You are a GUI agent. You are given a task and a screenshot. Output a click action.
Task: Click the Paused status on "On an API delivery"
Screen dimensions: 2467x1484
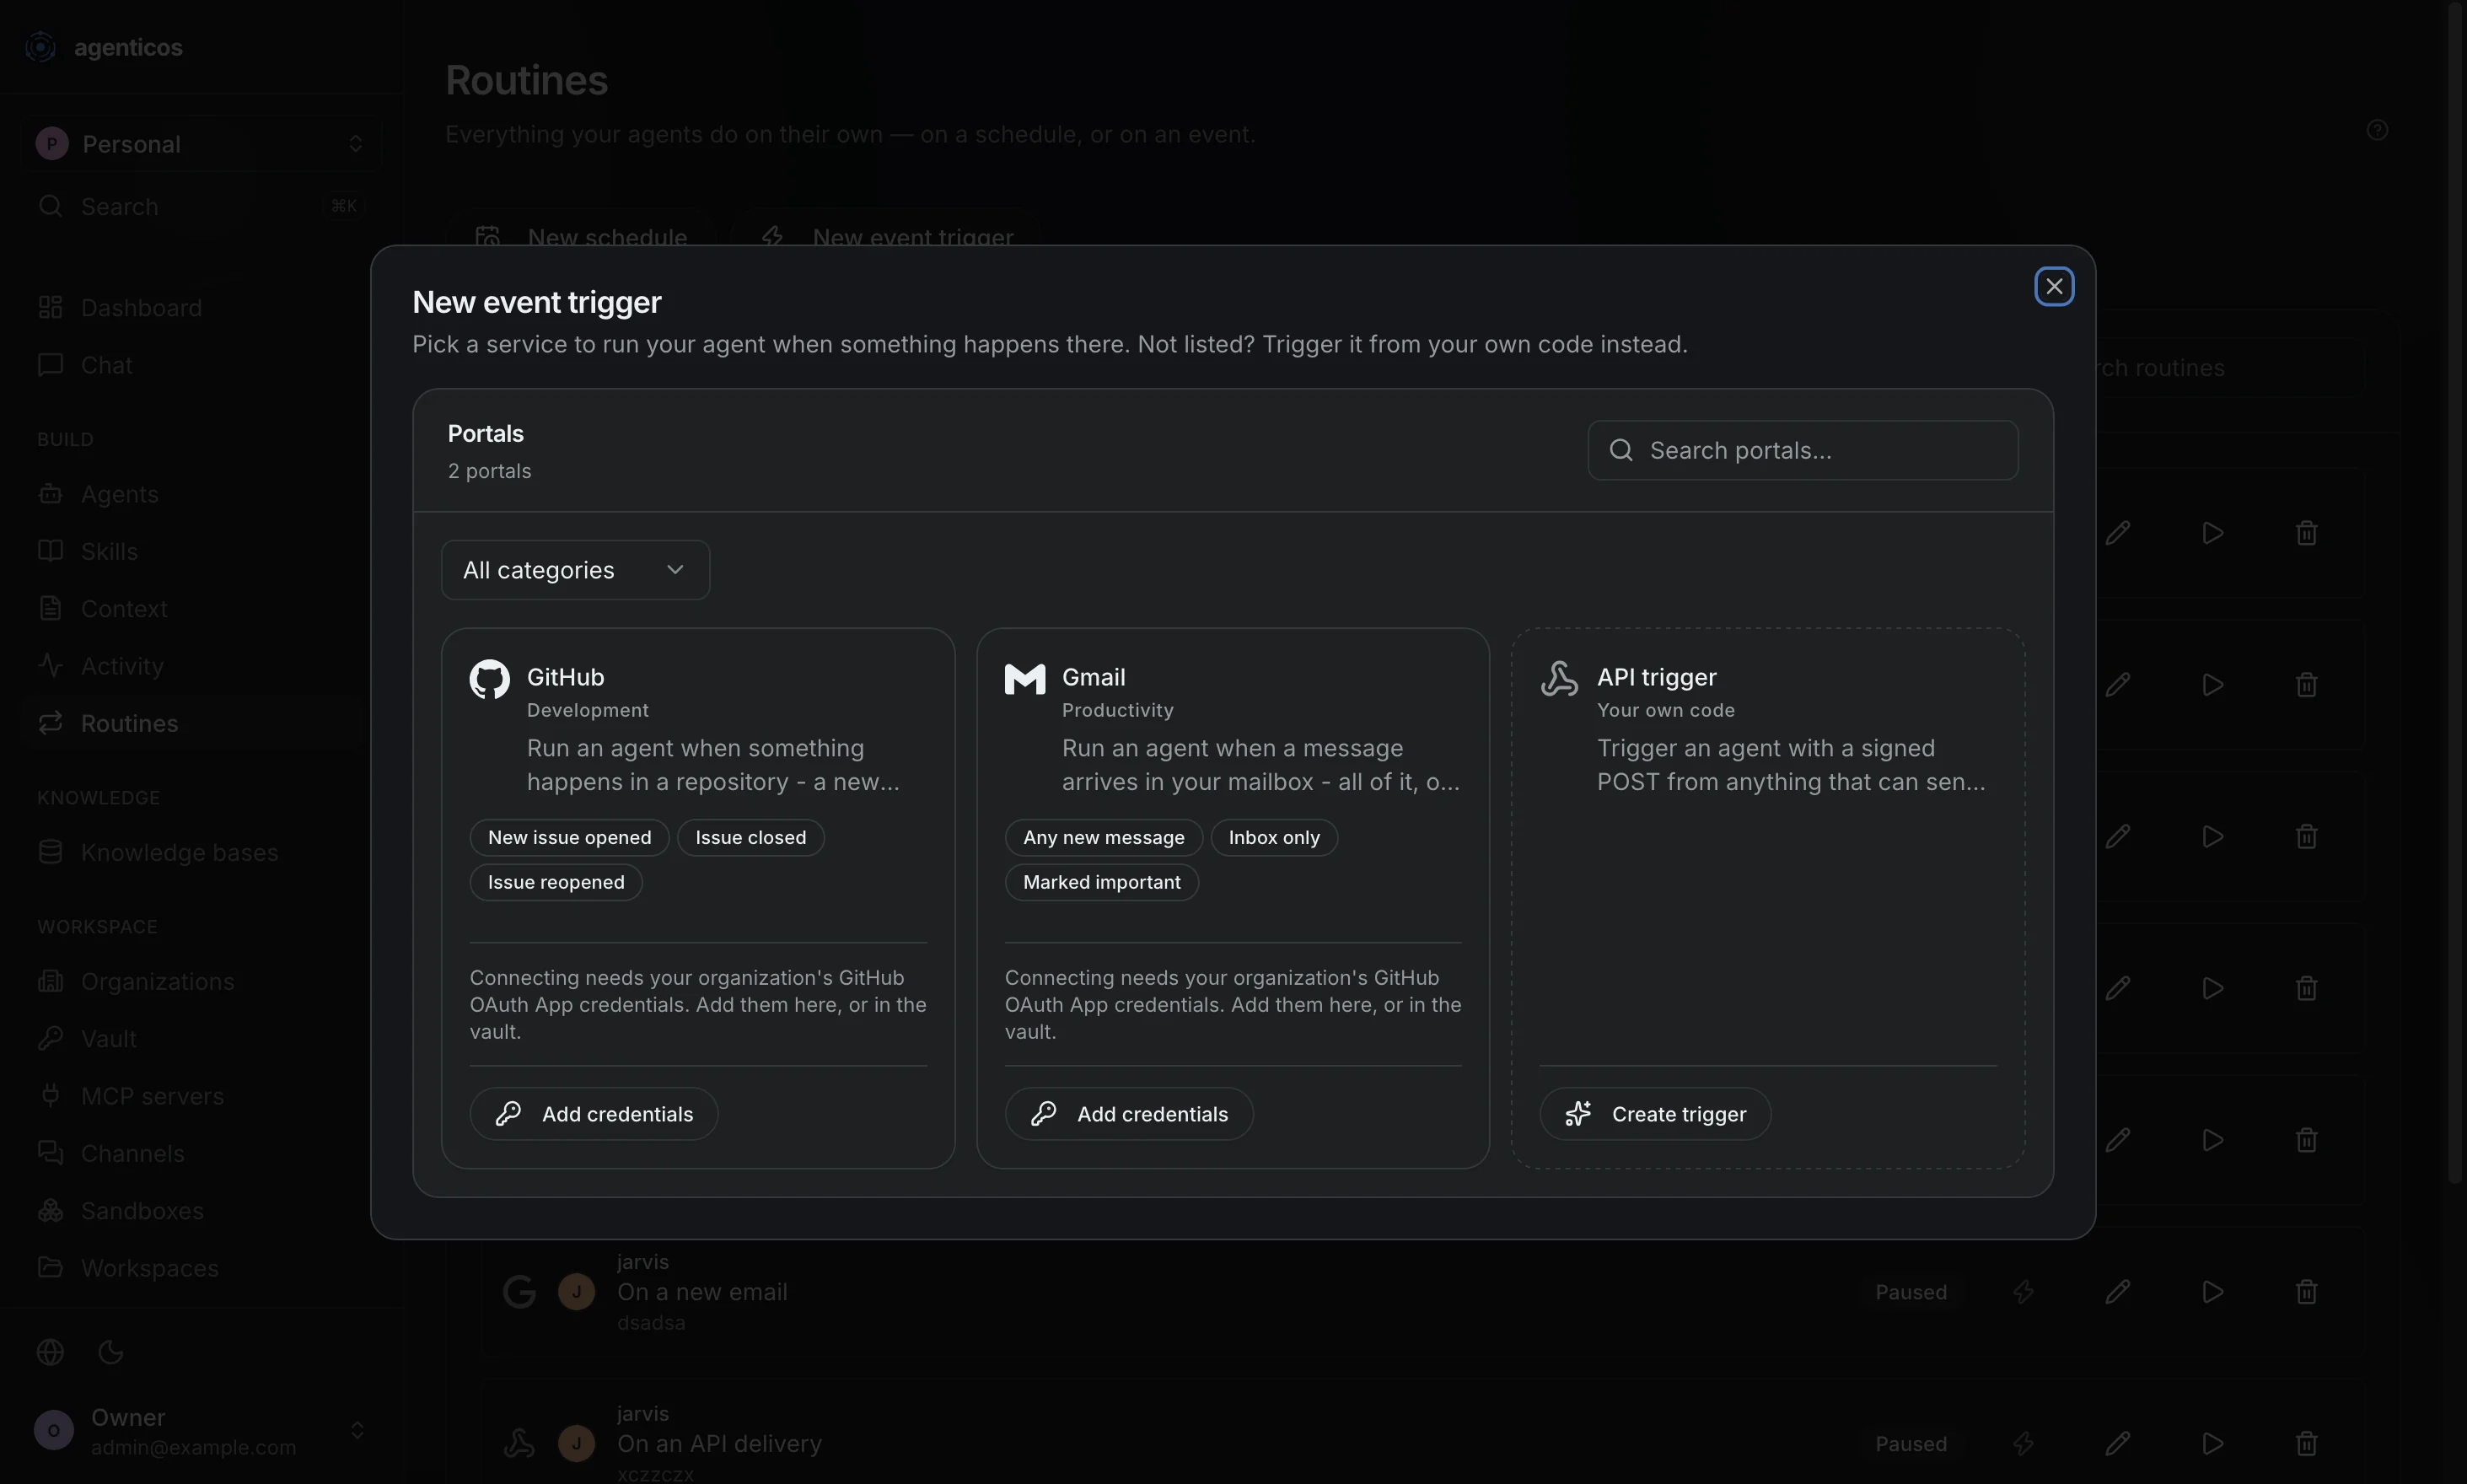[x=1910, y=1444]
